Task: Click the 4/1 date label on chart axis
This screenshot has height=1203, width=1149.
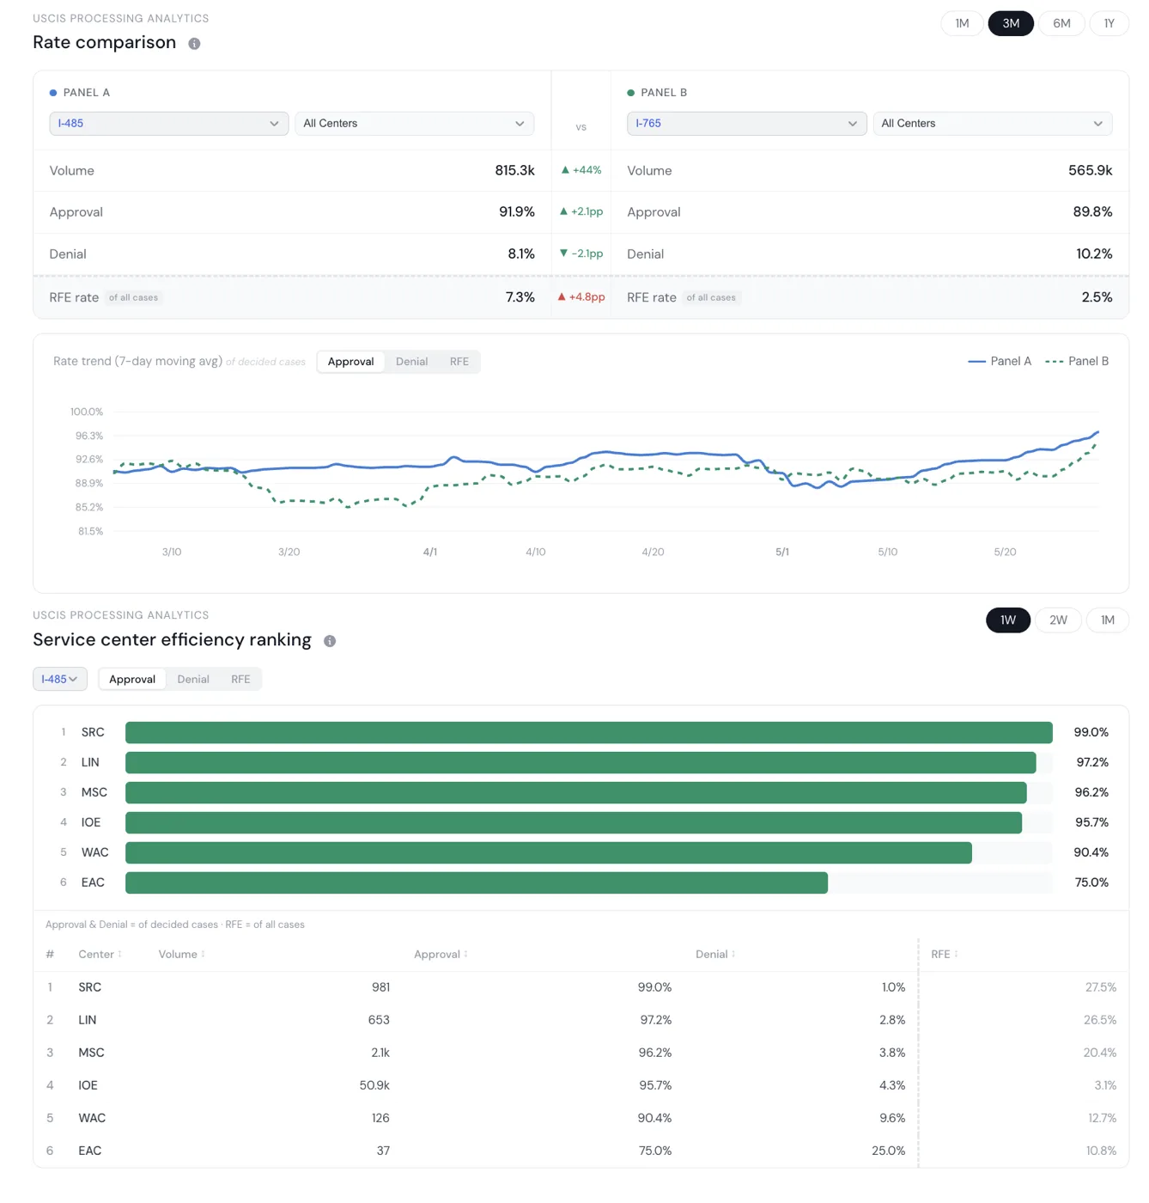Action: click(x=430, y=552)
